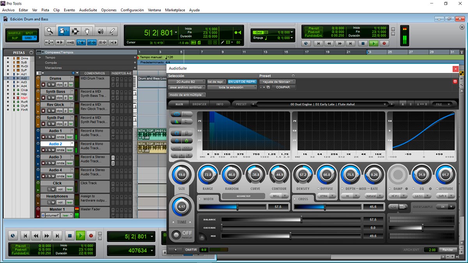Click the red plug-in target button

[455, 81]
